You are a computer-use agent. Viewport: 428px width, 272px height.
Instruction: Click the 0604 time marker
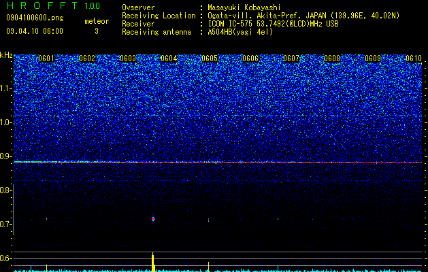[169, 58]
